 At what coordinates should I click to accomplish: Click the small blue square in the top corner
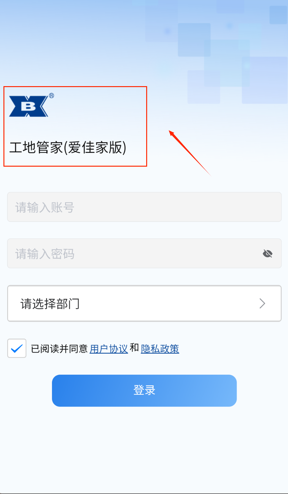coord(278,15)
